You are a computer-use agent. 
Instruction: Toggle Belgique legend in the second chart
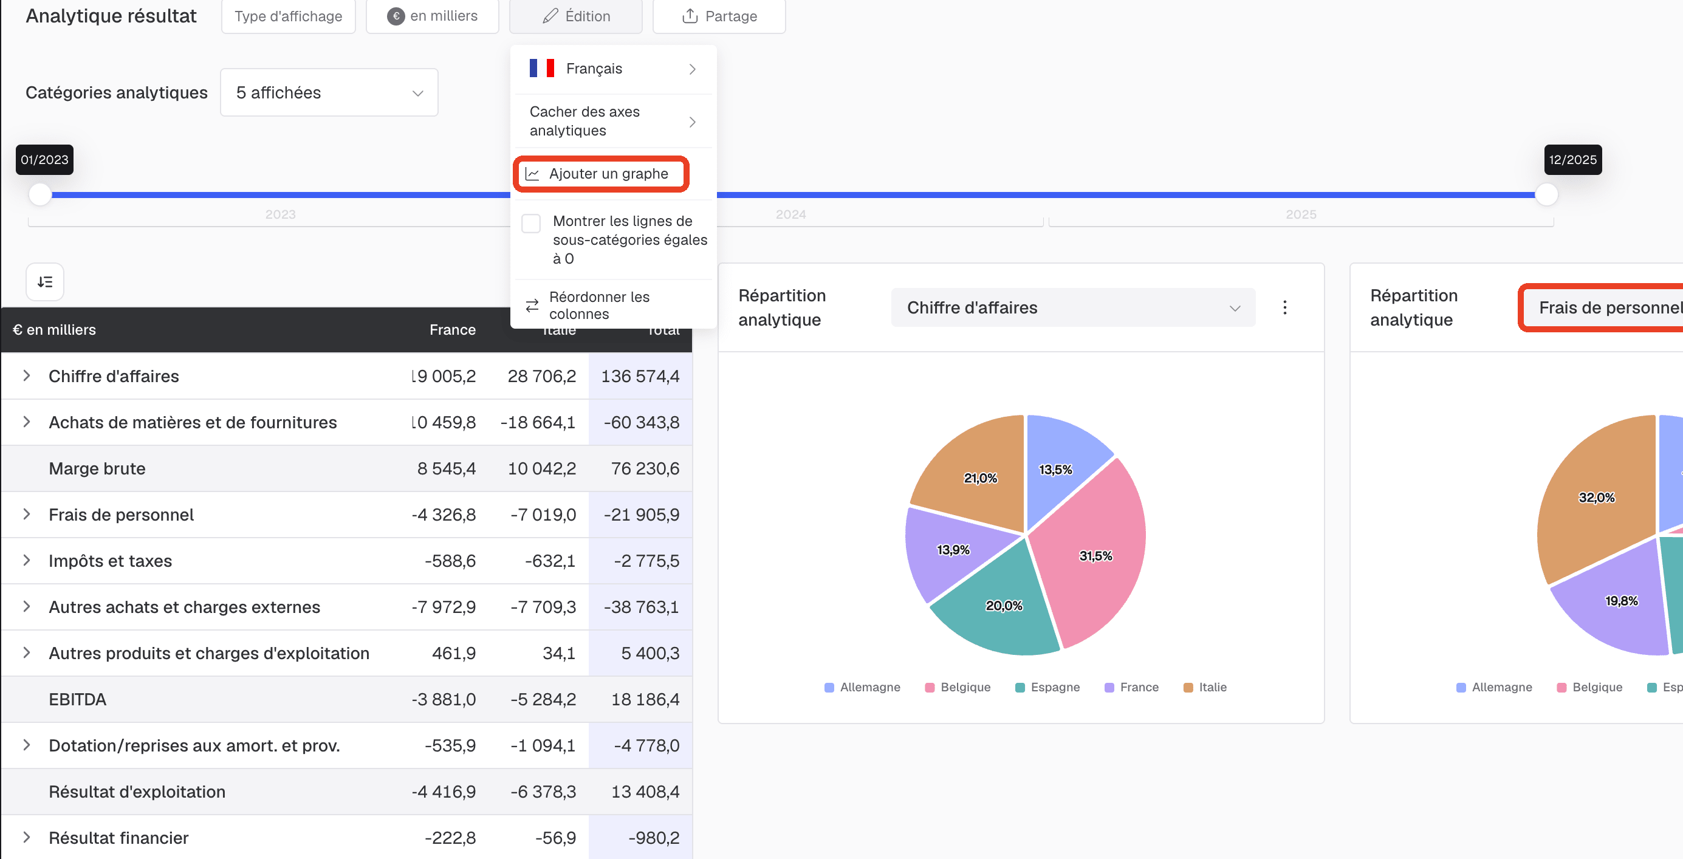[x=1589, y=687]
